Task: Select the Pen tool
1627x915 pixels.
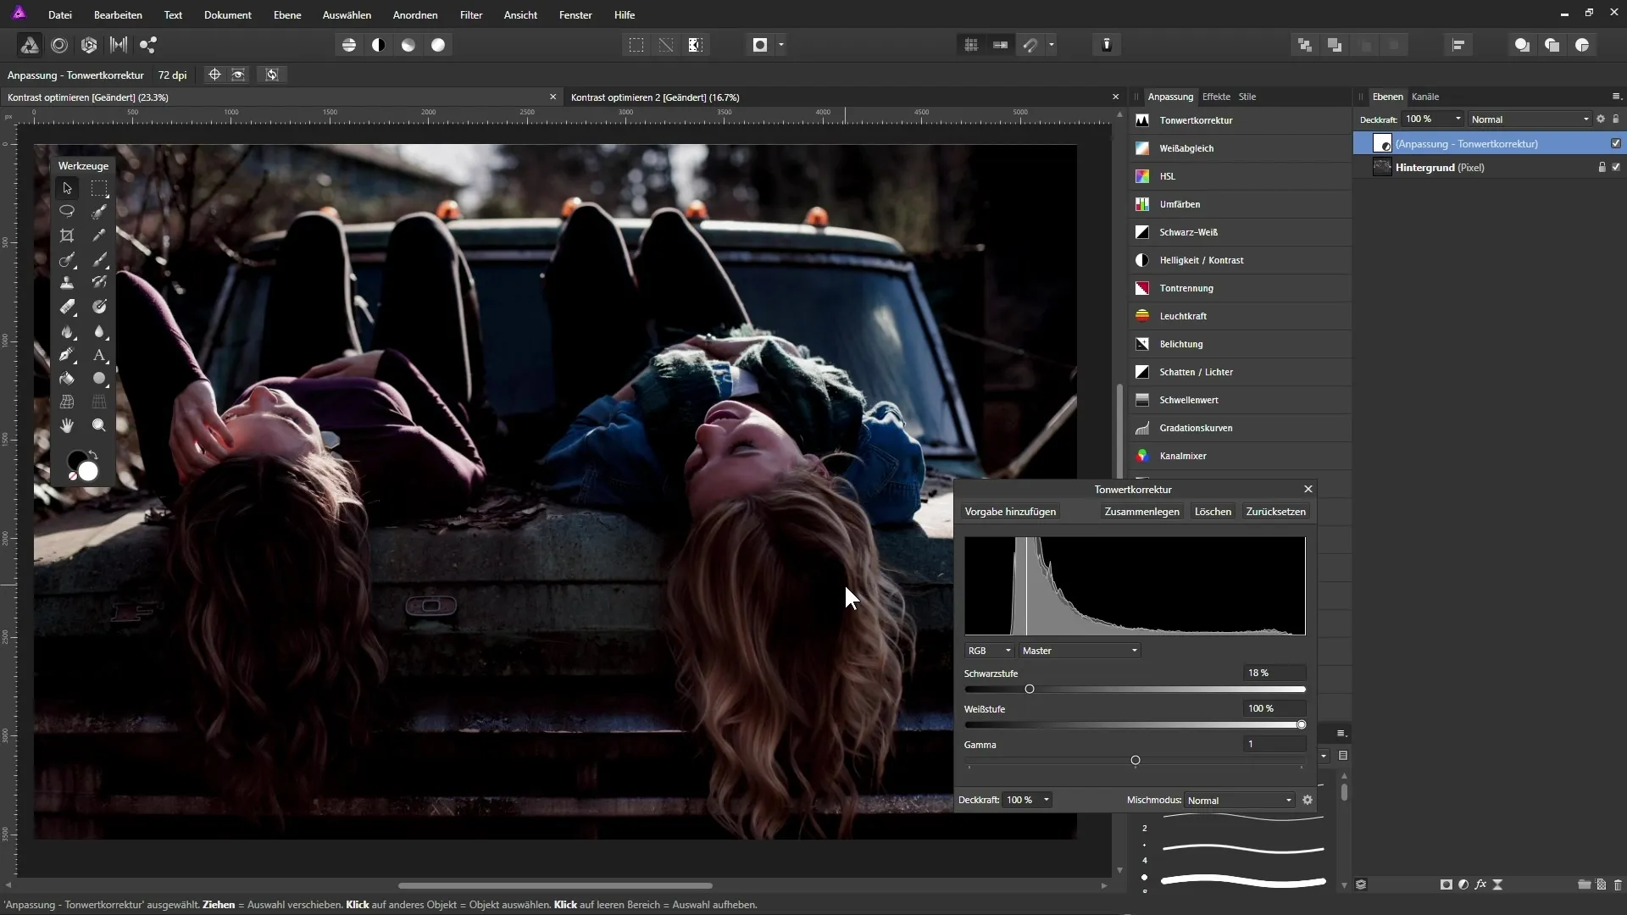Action: pyautogui.click(x=67, y=355)
